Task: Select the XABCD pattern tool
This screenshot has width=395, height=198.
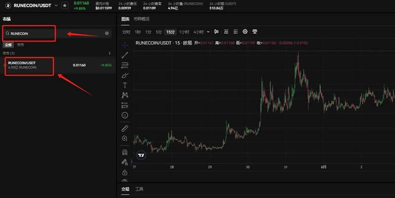Action: [x=125, y=95]
